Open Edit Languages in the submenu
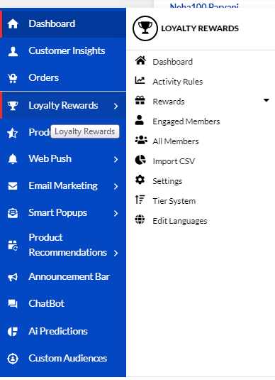Image resolution: width=275 pixels, height=380 pixels. pos(180,221)
